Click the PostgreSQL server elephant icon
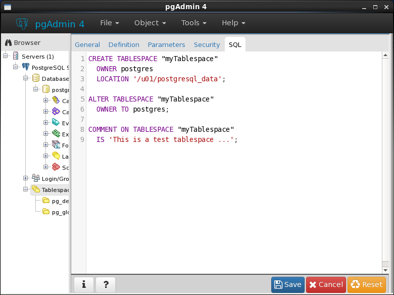 click(26, 67)
